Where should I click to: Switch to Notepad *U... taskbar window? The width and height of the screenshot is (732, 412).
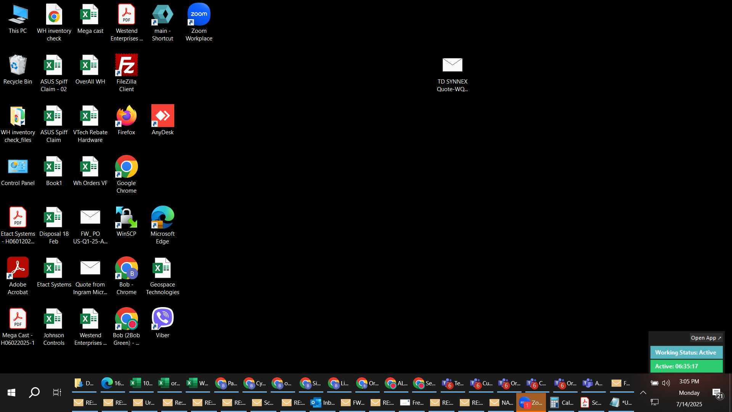coord(621,402)
